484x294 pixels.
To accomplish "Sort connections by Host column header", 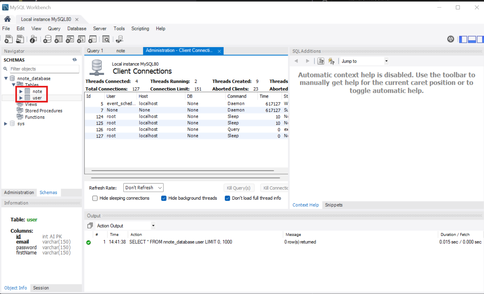I will coord(161,96).
